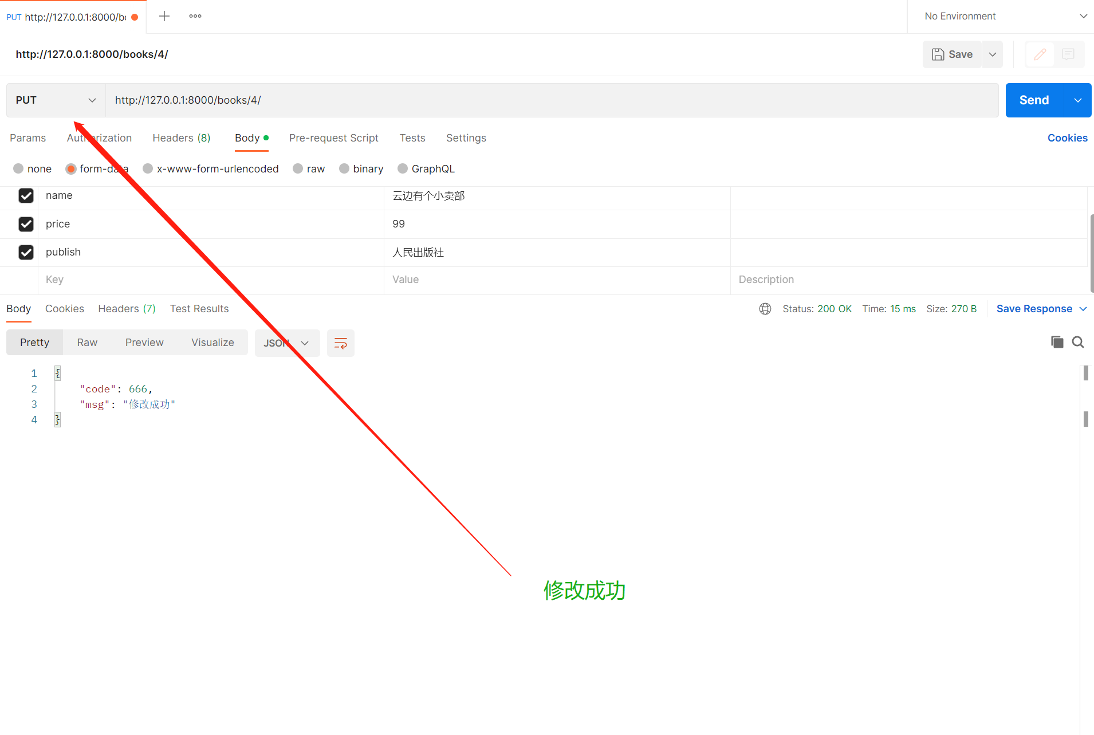Open the tab options three-dots menu
Viewport: 1094px width, 735px height.
click(x=195, y=16)
